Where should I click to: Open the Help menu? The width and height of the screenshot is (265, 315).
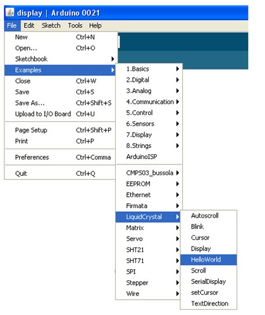point(96,25)
